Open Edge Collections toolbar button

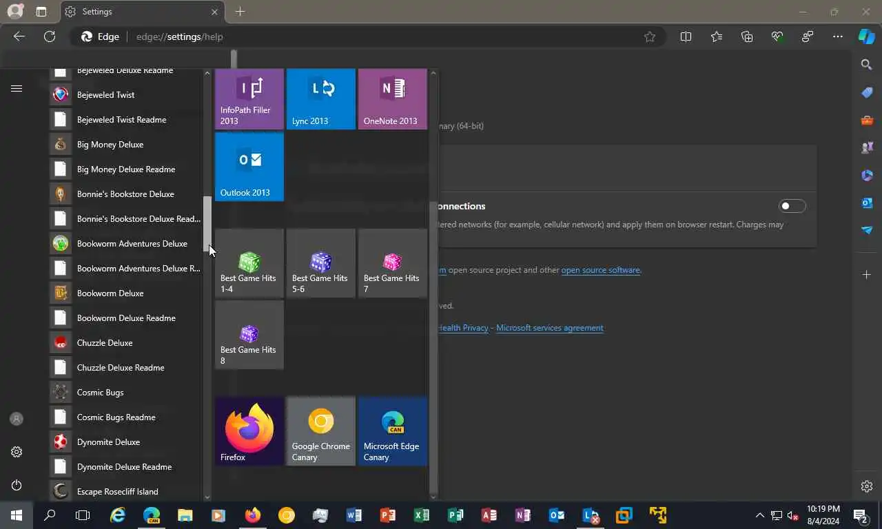(747, 37)
